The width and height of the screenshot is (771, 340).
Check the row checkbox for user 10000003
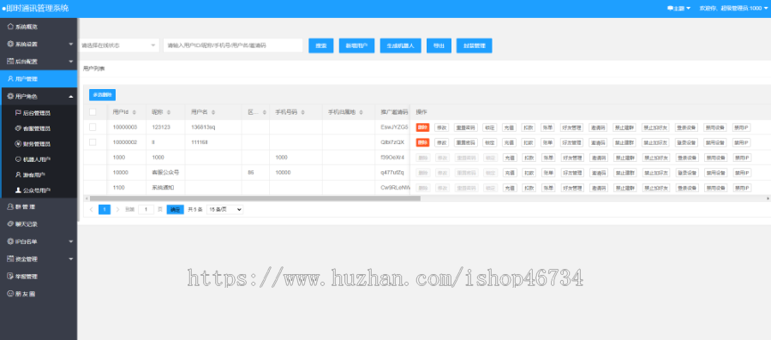click(x=93, y=128)
